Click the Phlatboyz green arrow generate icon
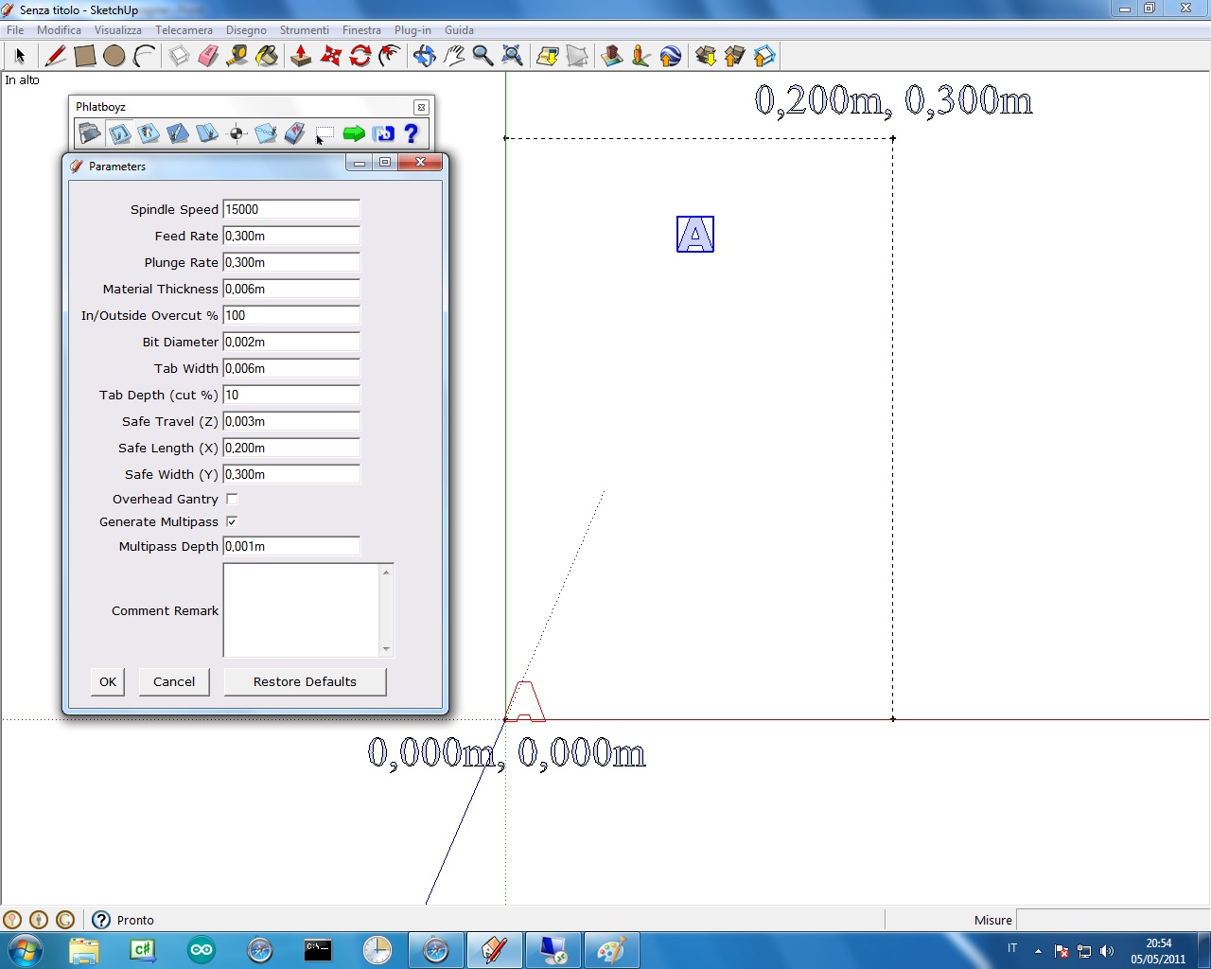1211x969 pixels. (x=354, y=134)
